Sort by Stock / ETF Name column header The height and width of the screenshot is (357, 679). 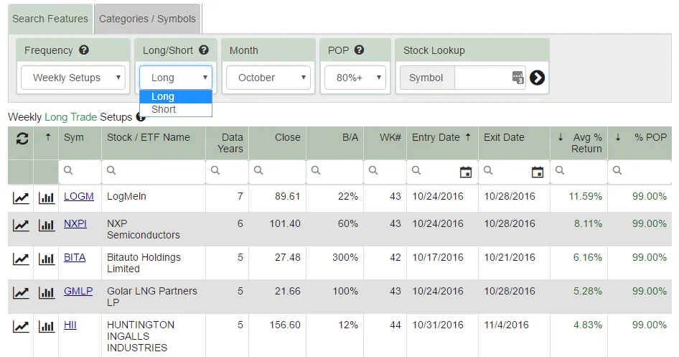tap(154, 143)
